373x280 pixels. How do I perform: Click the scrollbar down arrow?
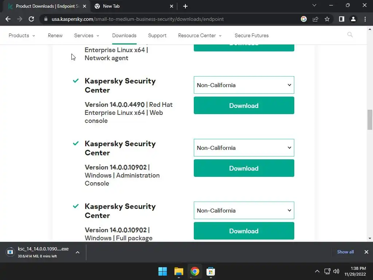pyautogui.click(x=370, y=238)
